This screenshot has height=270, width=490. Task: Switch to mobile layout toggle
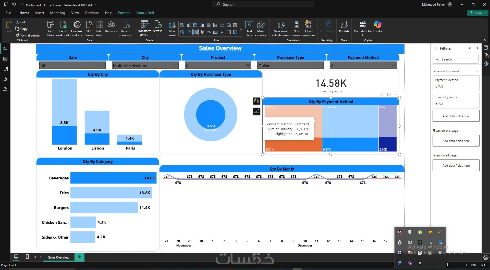click(27, 256)
